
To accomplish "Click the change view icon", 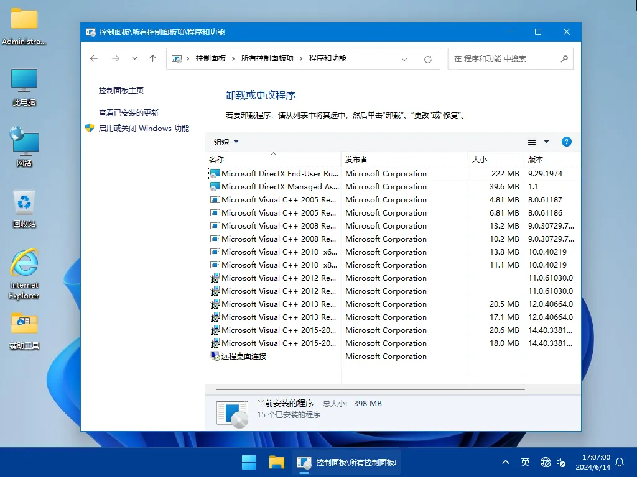I will click(x=532, y=142).
